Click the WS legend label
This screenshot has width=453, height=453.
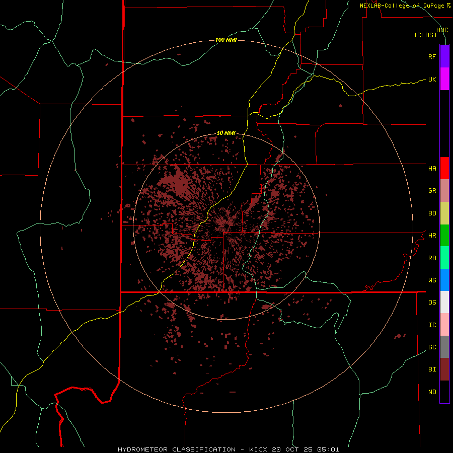(432, 280)
